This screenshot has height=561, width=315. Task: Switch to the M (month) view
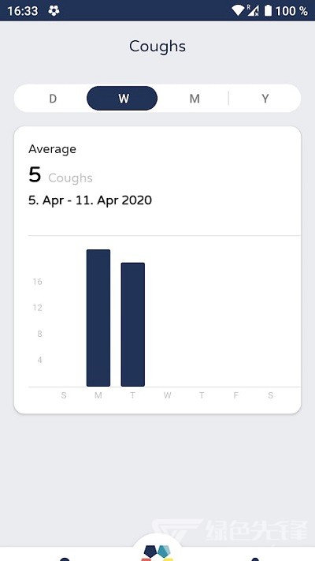coord(195,99)
